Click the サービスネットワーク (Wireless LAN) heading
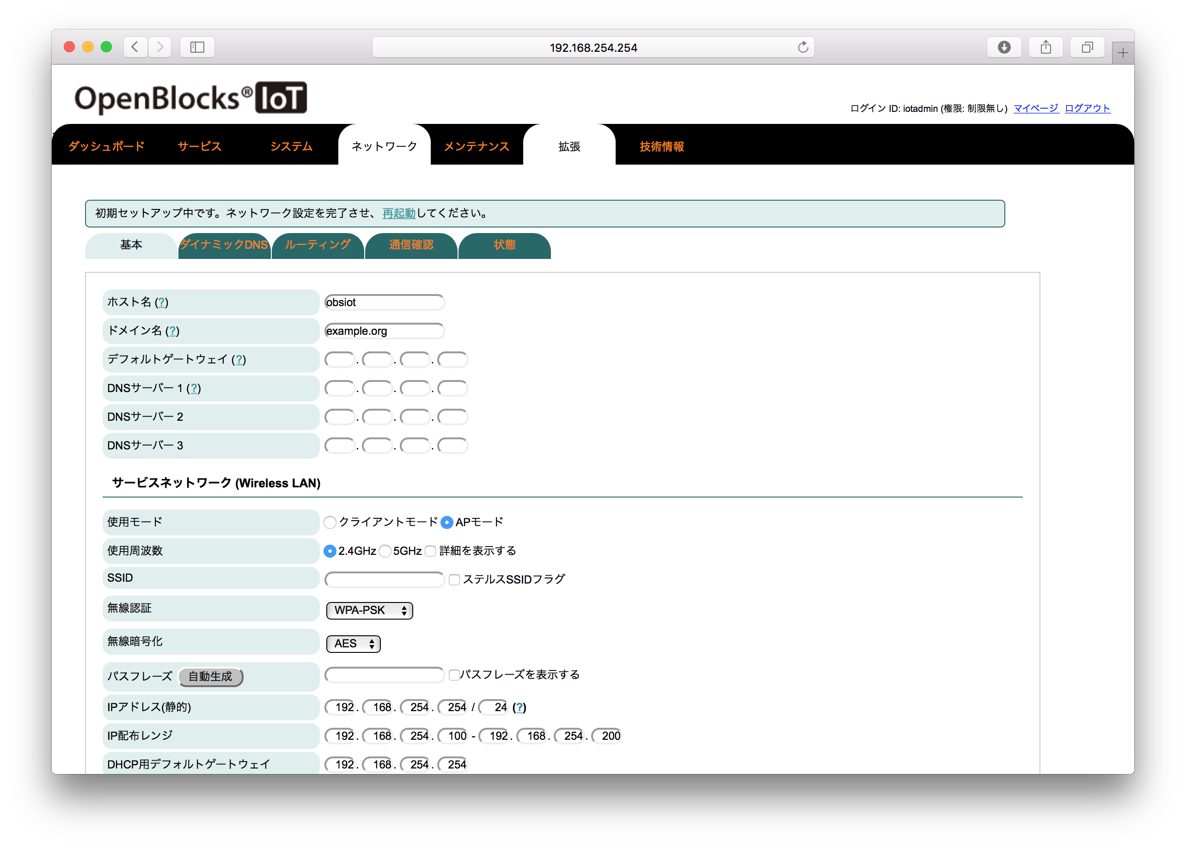Screen dimensions: 1186x848 tap(216, 483)
